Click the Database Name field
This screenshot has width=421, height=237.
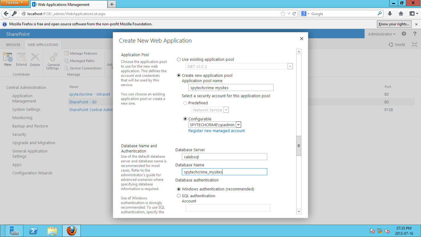click(224, 172)
